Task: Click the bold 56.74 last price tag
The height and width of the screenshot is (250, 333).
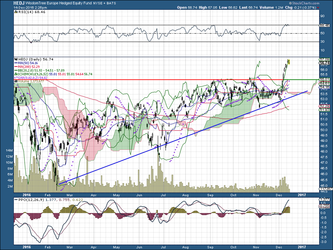Action: coord(325,63)
